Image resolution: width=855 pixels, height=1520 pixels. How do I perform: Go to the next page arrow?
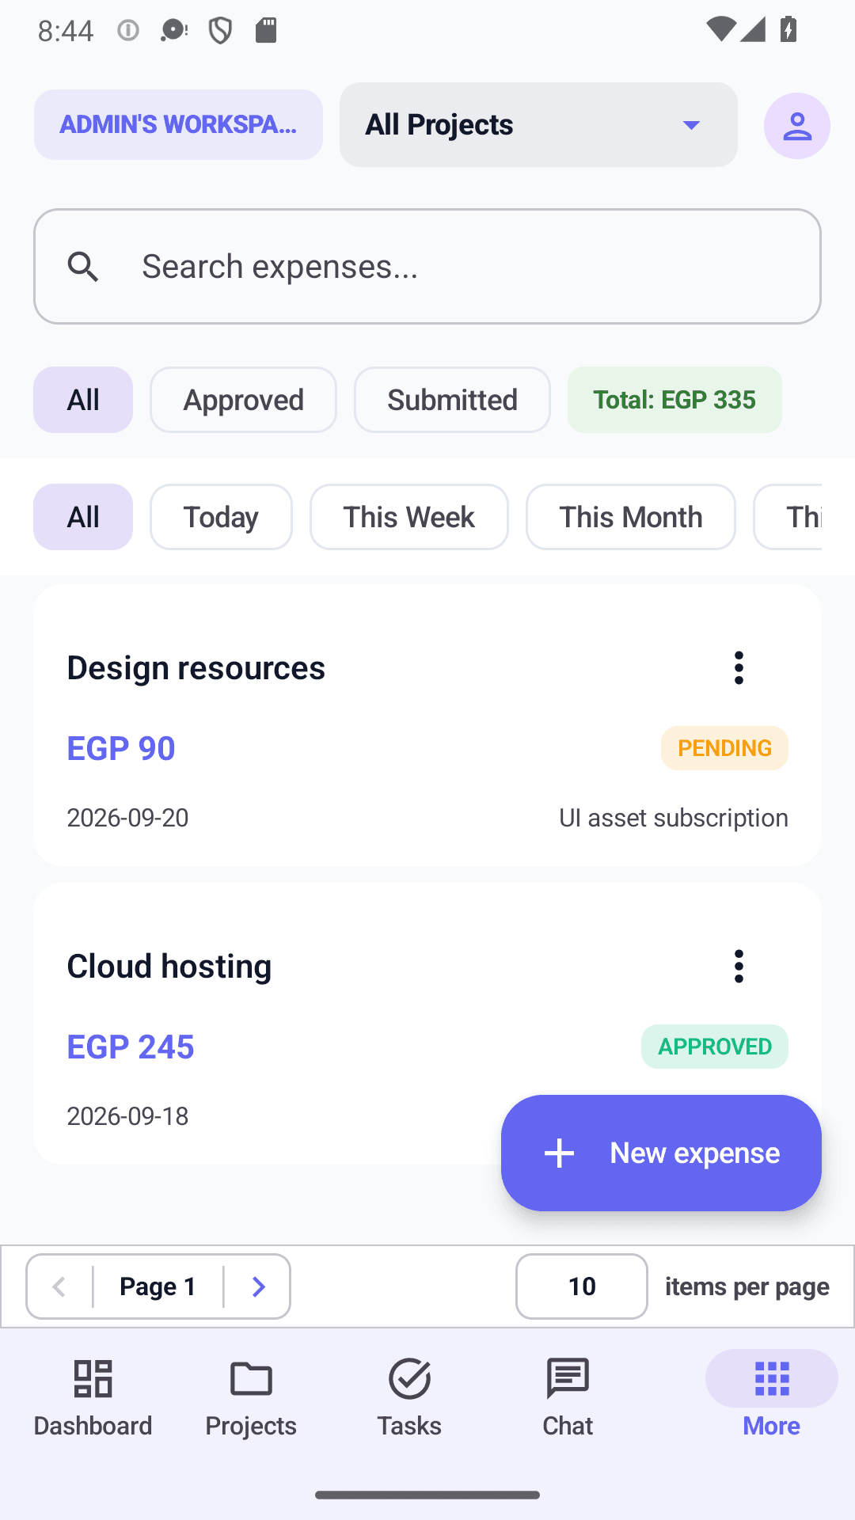pyautogui.click(x=257, y=1286)
